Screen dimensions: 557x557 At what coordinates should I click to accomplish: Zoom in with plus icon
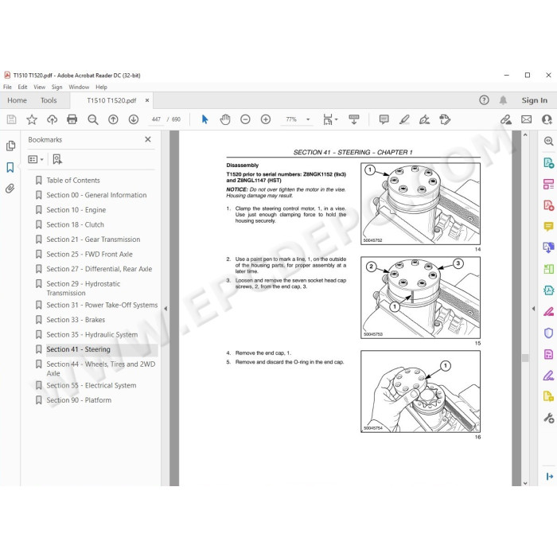point(265,119)
